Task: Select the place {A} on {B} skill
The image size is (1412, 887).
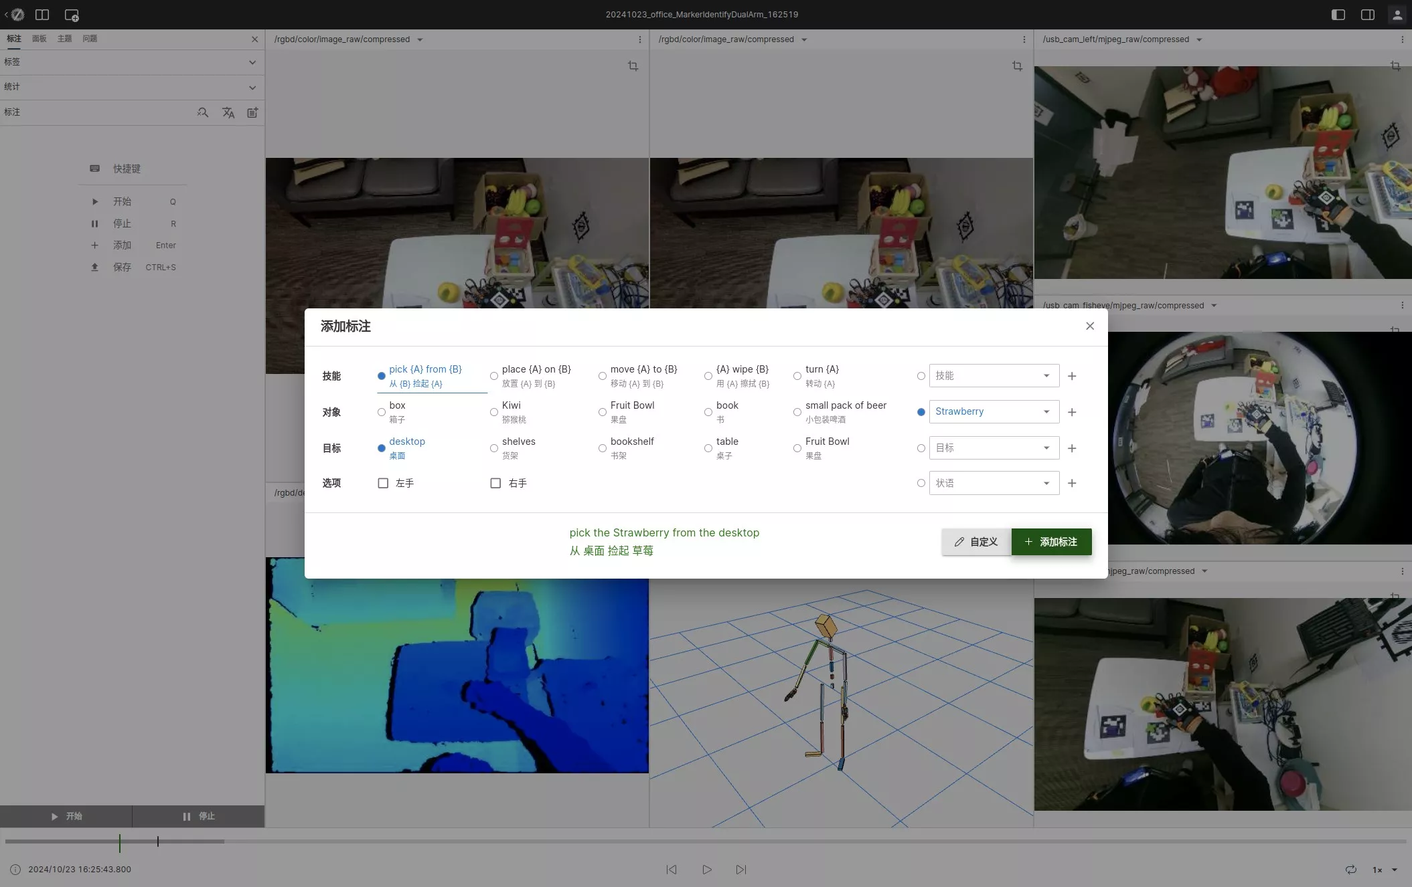Action: pyautogui.click(x=494, y=376)
